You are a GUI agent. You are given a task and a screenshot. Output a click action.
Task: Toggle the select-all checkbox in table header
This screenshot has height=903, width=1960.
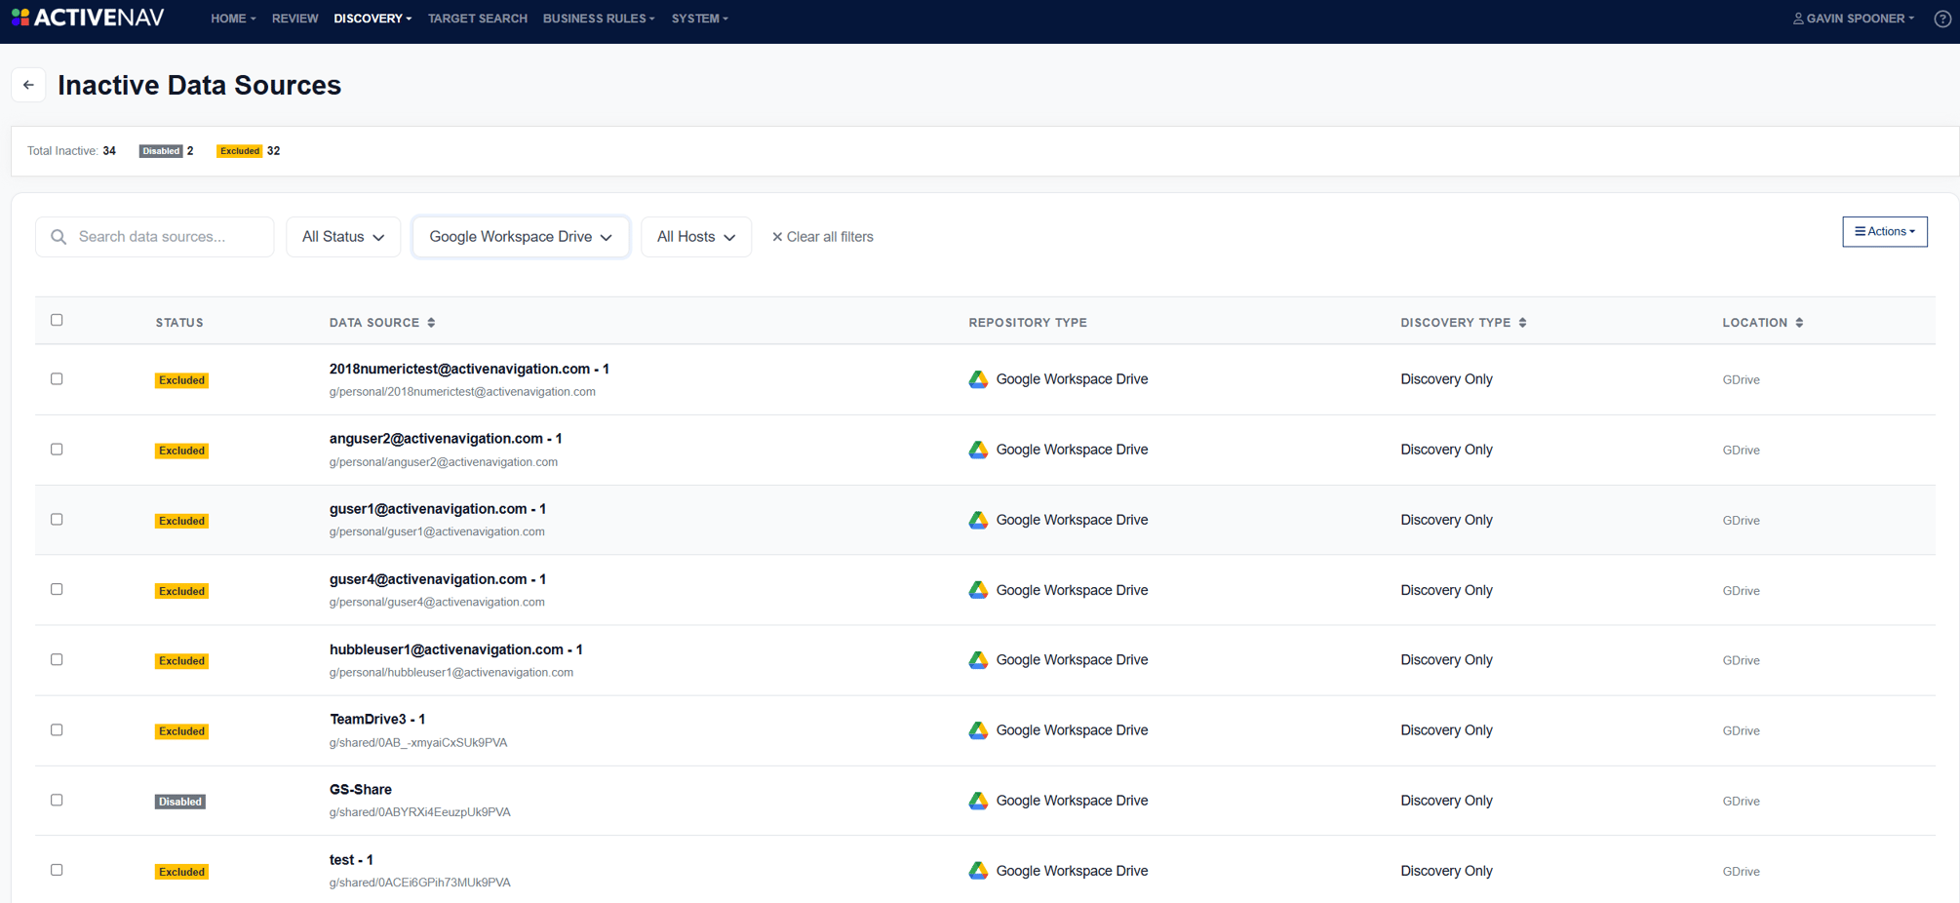pos(57,320)
